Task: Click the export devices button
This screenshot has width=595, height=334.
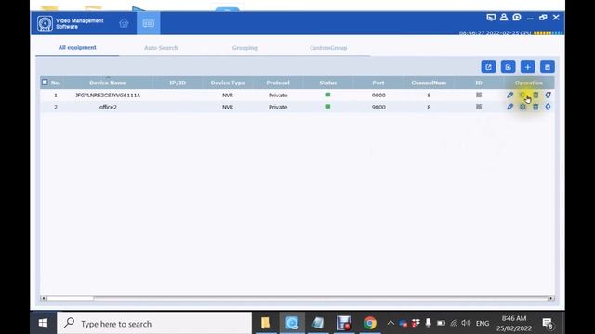Action: click(488, 67)
